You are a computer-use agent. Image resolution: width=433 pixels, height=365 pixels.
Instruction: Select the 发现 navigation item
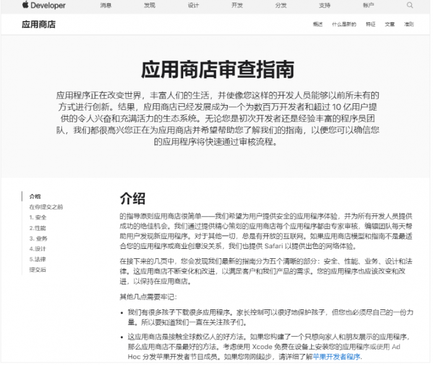(150, 5)
